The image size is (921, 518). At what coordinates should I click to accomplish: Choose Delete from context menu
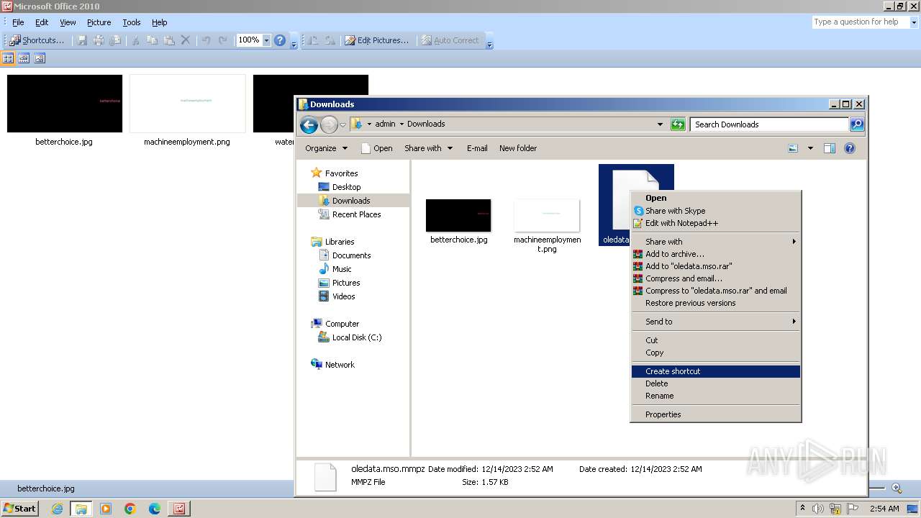coord(716,383)
